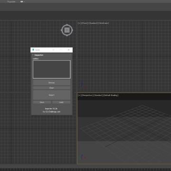This screenshot has width=171, height=171.
Task: Click the Load button in Importer
Action: (61, 102)
